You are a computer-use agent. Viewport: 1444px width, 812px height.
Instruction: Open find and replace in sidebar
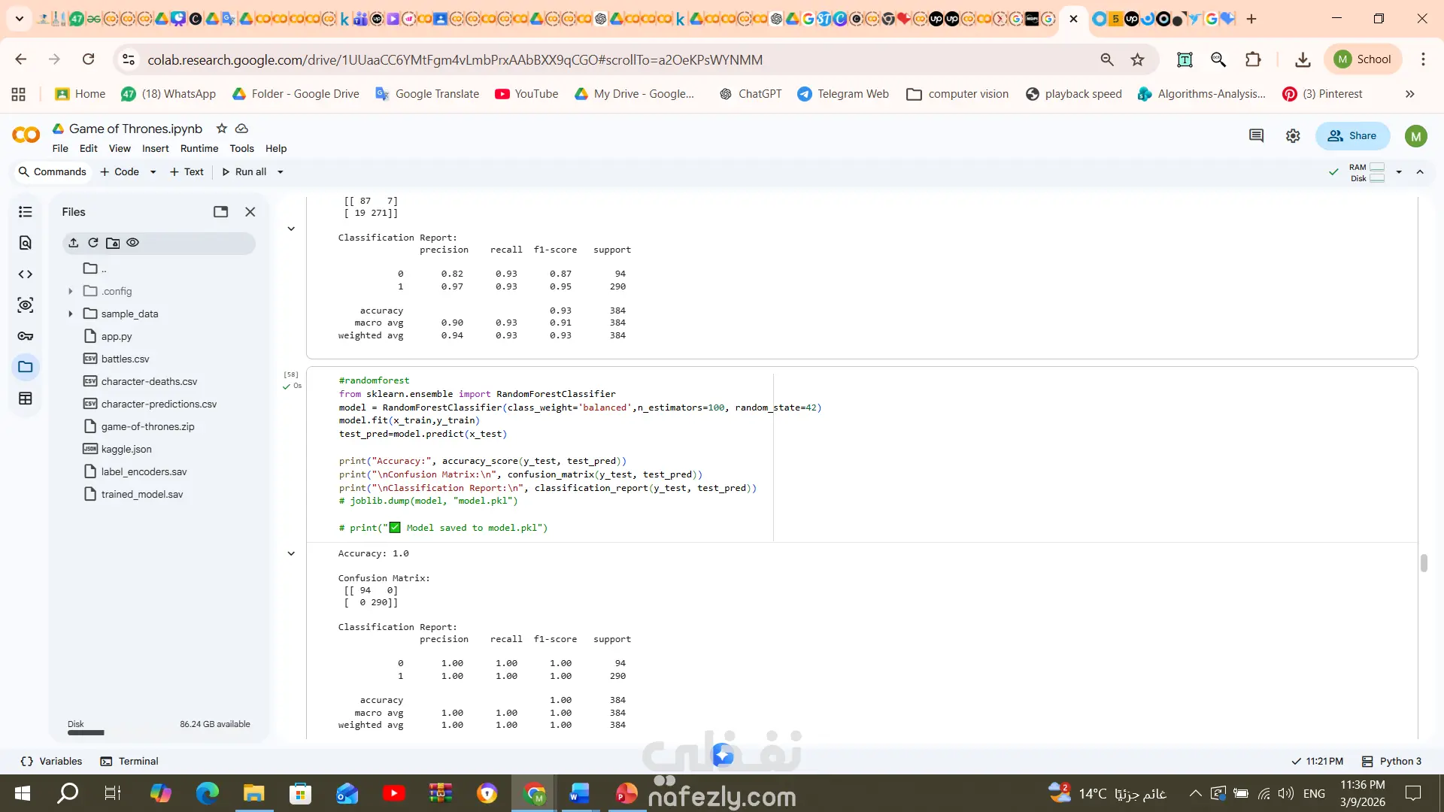pyautogui.click(x=25, y=243)
